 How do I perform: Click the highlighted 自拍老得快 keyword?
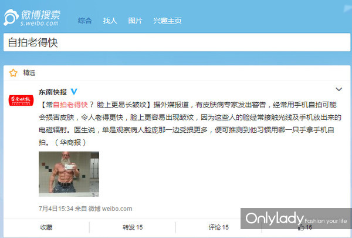tap(70, 105)
